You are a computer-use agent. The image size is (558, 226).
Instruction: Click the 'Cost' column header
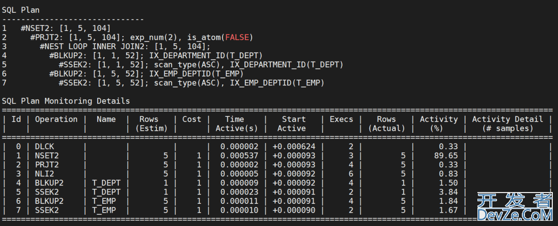pos(192,119)
